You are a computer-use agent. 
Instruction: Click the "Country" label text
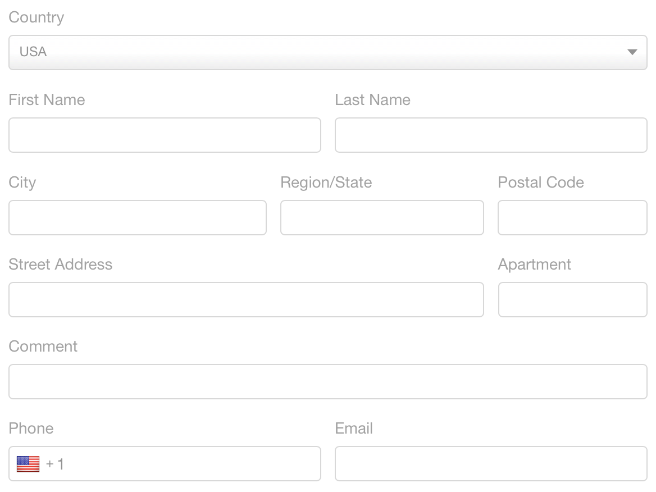[37, 17]
